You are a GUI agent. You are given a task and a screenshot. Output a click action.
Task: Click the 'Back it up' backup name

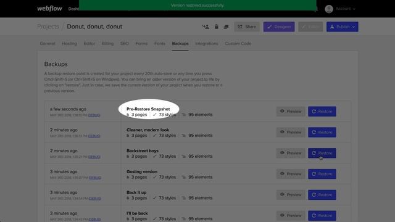(x=136, y=192)
